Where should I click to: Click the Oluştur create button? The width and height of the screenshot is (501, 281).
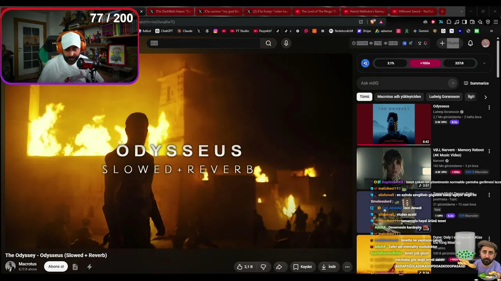pyautogui.click(x=449, y=43)
